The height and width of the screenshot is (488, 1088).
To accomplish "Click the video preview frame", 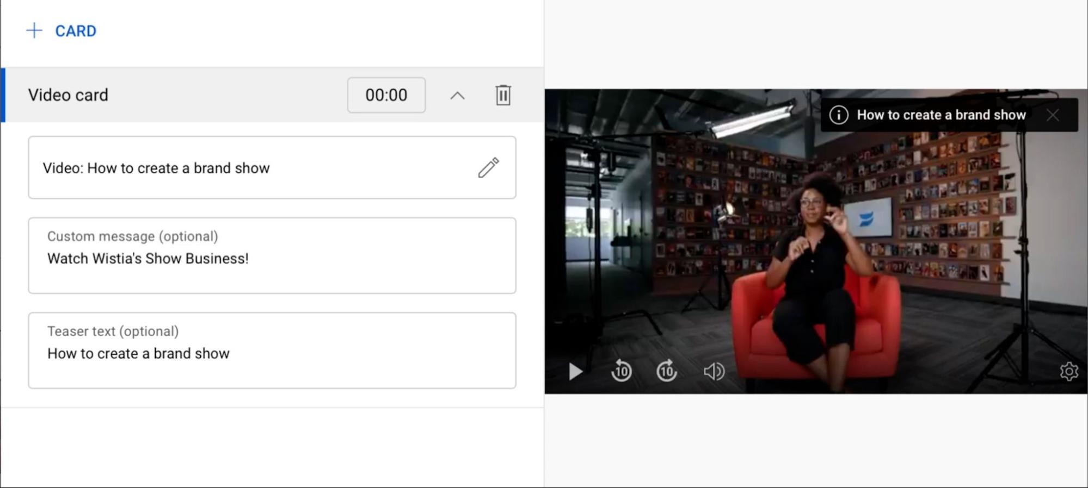I will 816,241.
